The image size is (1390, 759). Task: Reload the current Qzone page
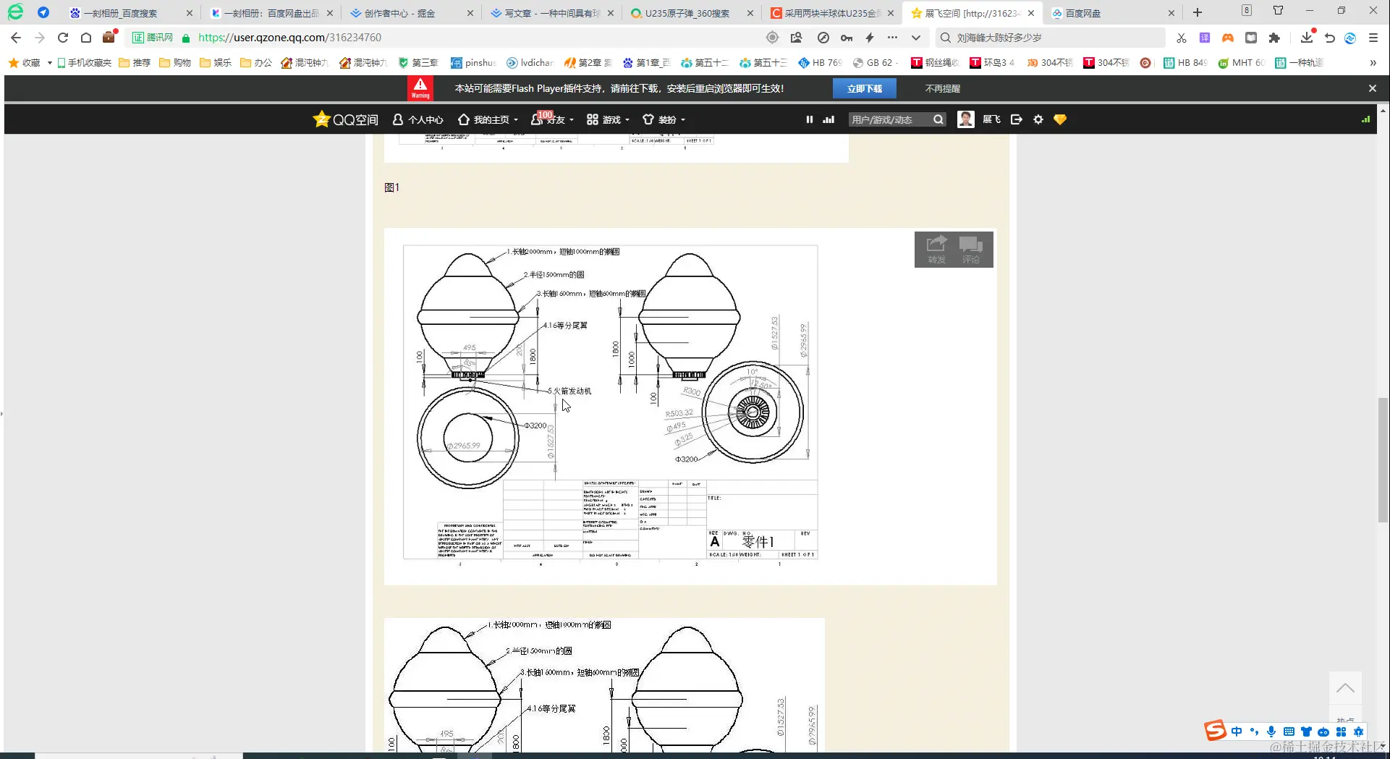click(x=63, y=38)
